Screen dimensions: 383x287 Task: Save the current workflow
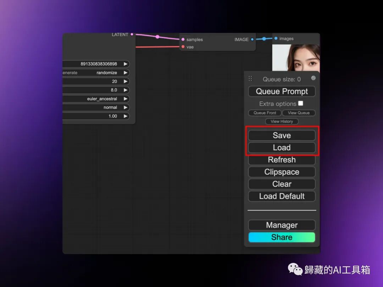[x=282, y=135]
